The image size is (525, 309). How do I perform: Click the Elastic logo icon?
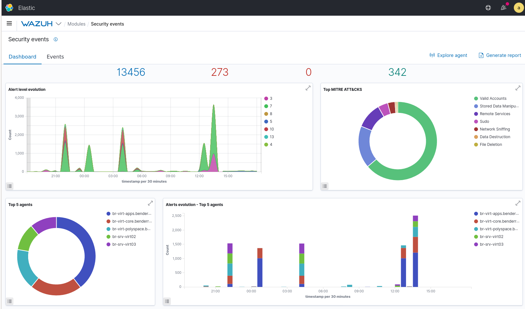point(9,8)
